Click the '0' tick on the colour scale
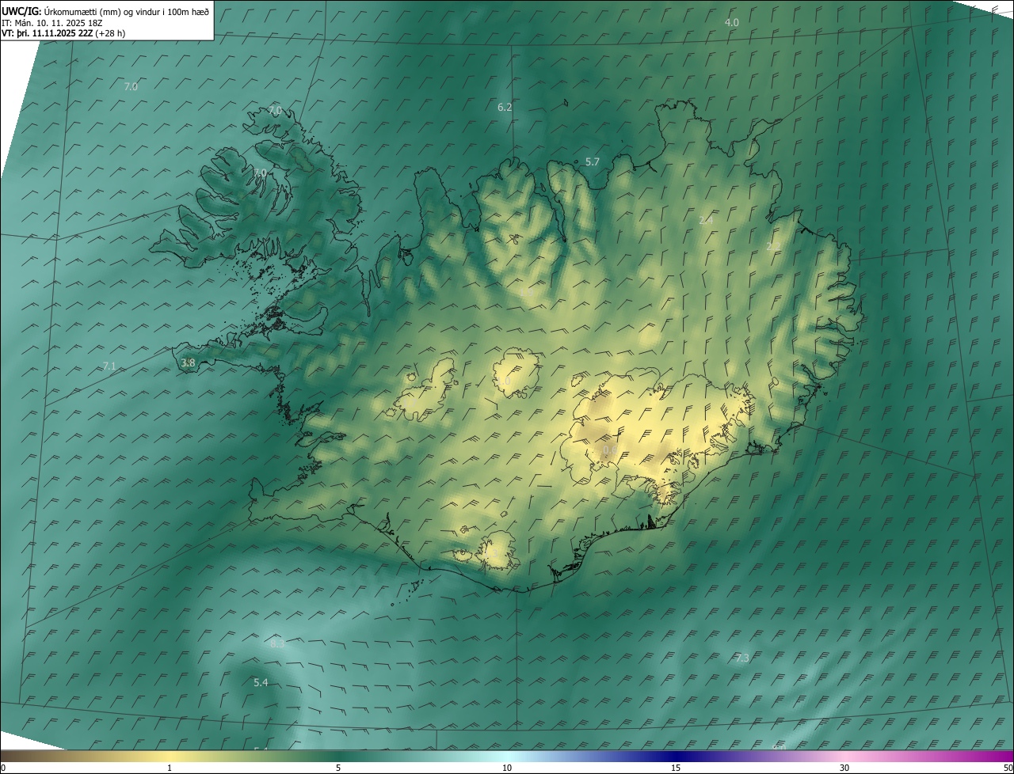 pos(3,768)
